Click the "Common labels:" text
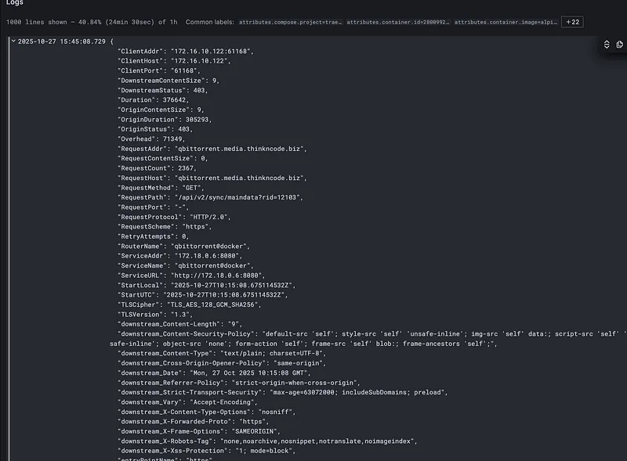627x461 pixels. (209, 23)
